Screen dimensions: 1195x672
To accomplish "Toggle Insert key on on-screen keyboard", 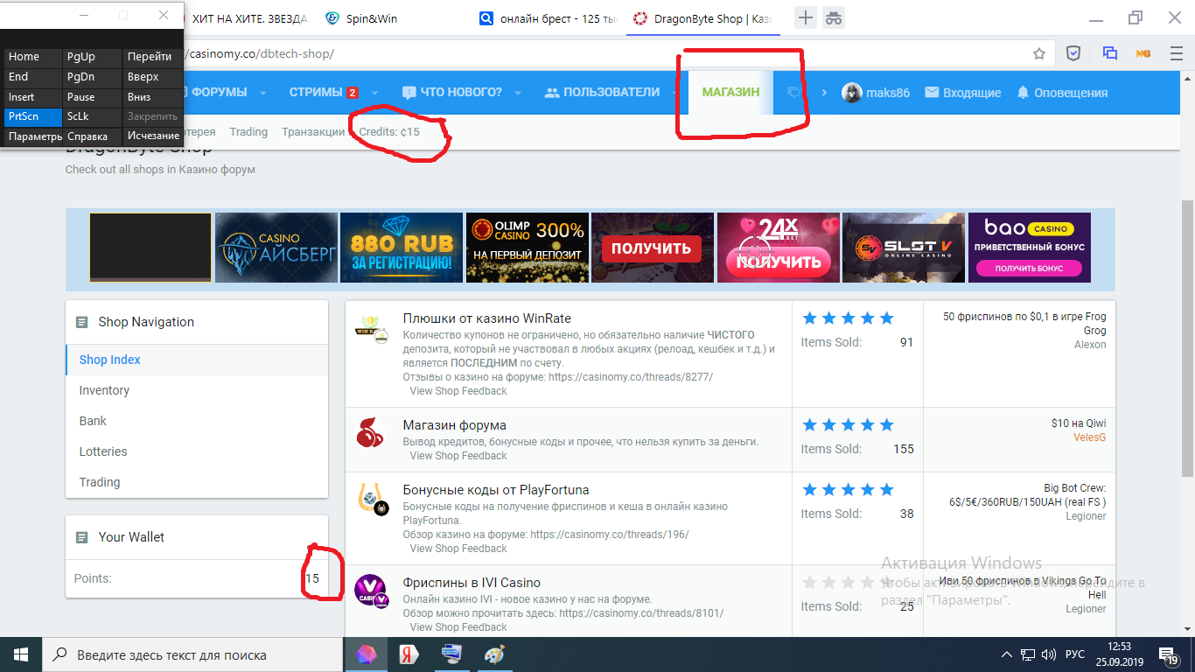I will pos(33,97).
